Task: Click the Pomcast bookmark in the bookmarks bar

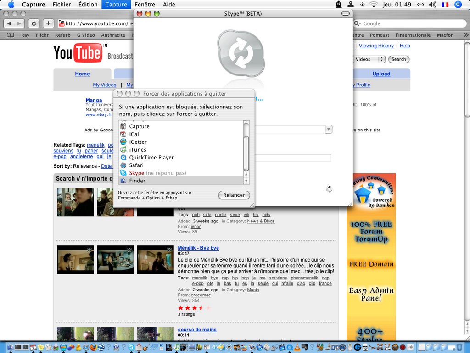Action: pyautogui.click(x=380, y=35)
